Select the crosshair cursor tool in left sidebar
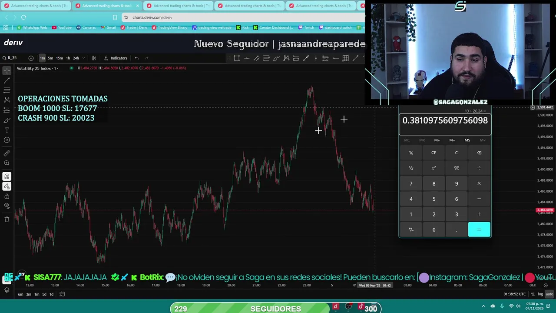This screenshot has height=313, width=556. 7,70
